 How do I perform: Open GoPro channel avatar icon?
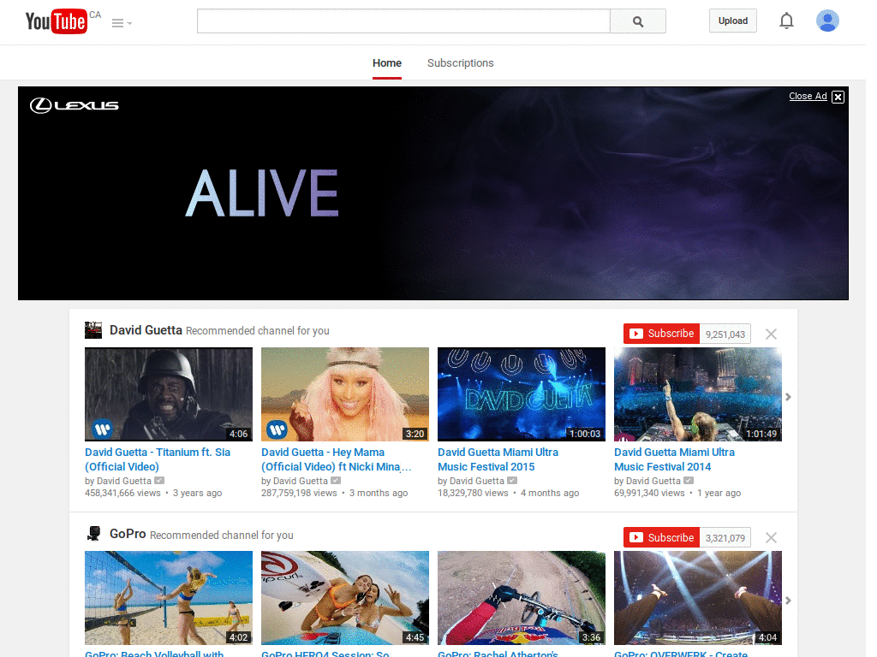pyautogui.click(x=93, y=534)
